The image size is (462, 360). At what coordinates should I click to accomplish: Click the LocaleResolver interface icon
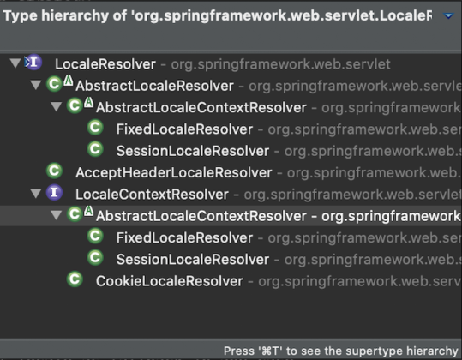tap(33, 63)
